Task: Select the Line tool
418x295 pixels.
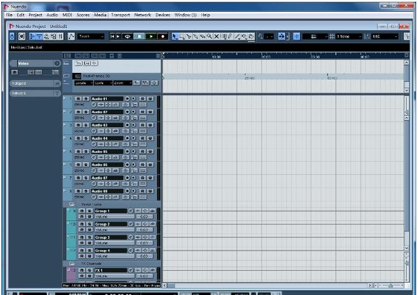Action: click(x=237, y=36)
